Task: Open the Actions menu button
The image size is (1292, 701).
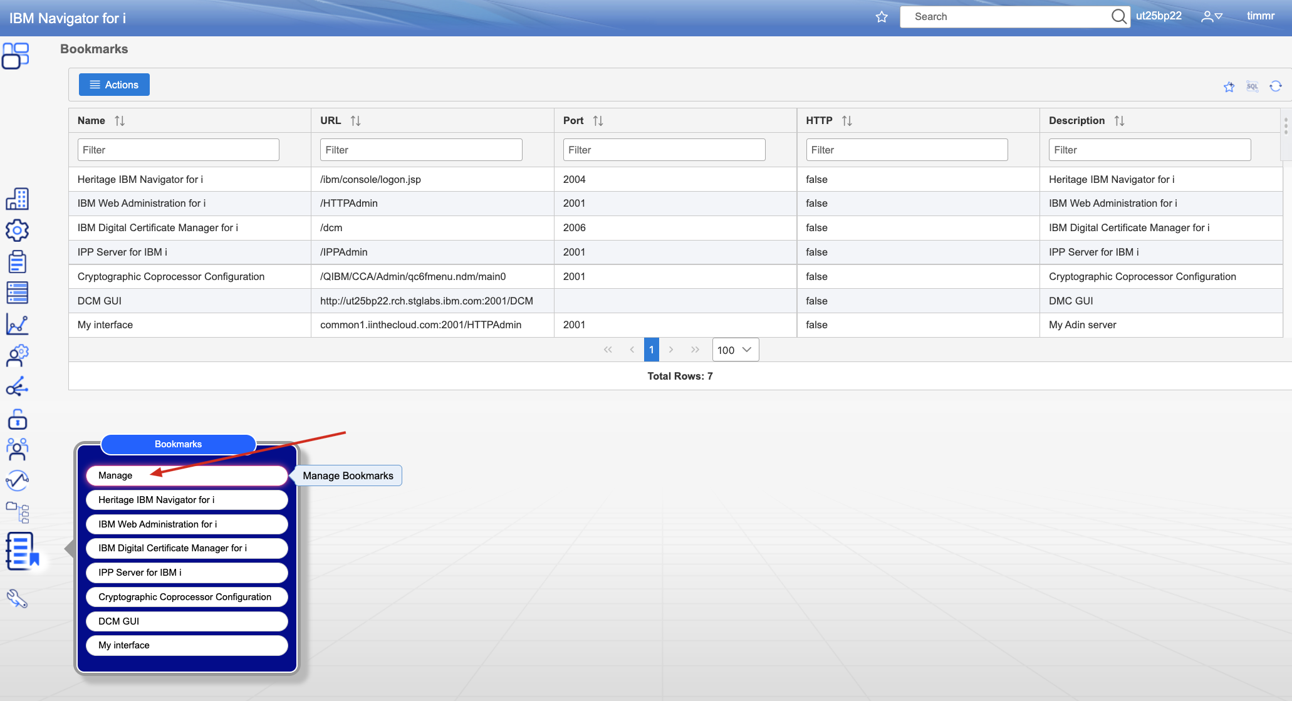Action: (114, 85)
